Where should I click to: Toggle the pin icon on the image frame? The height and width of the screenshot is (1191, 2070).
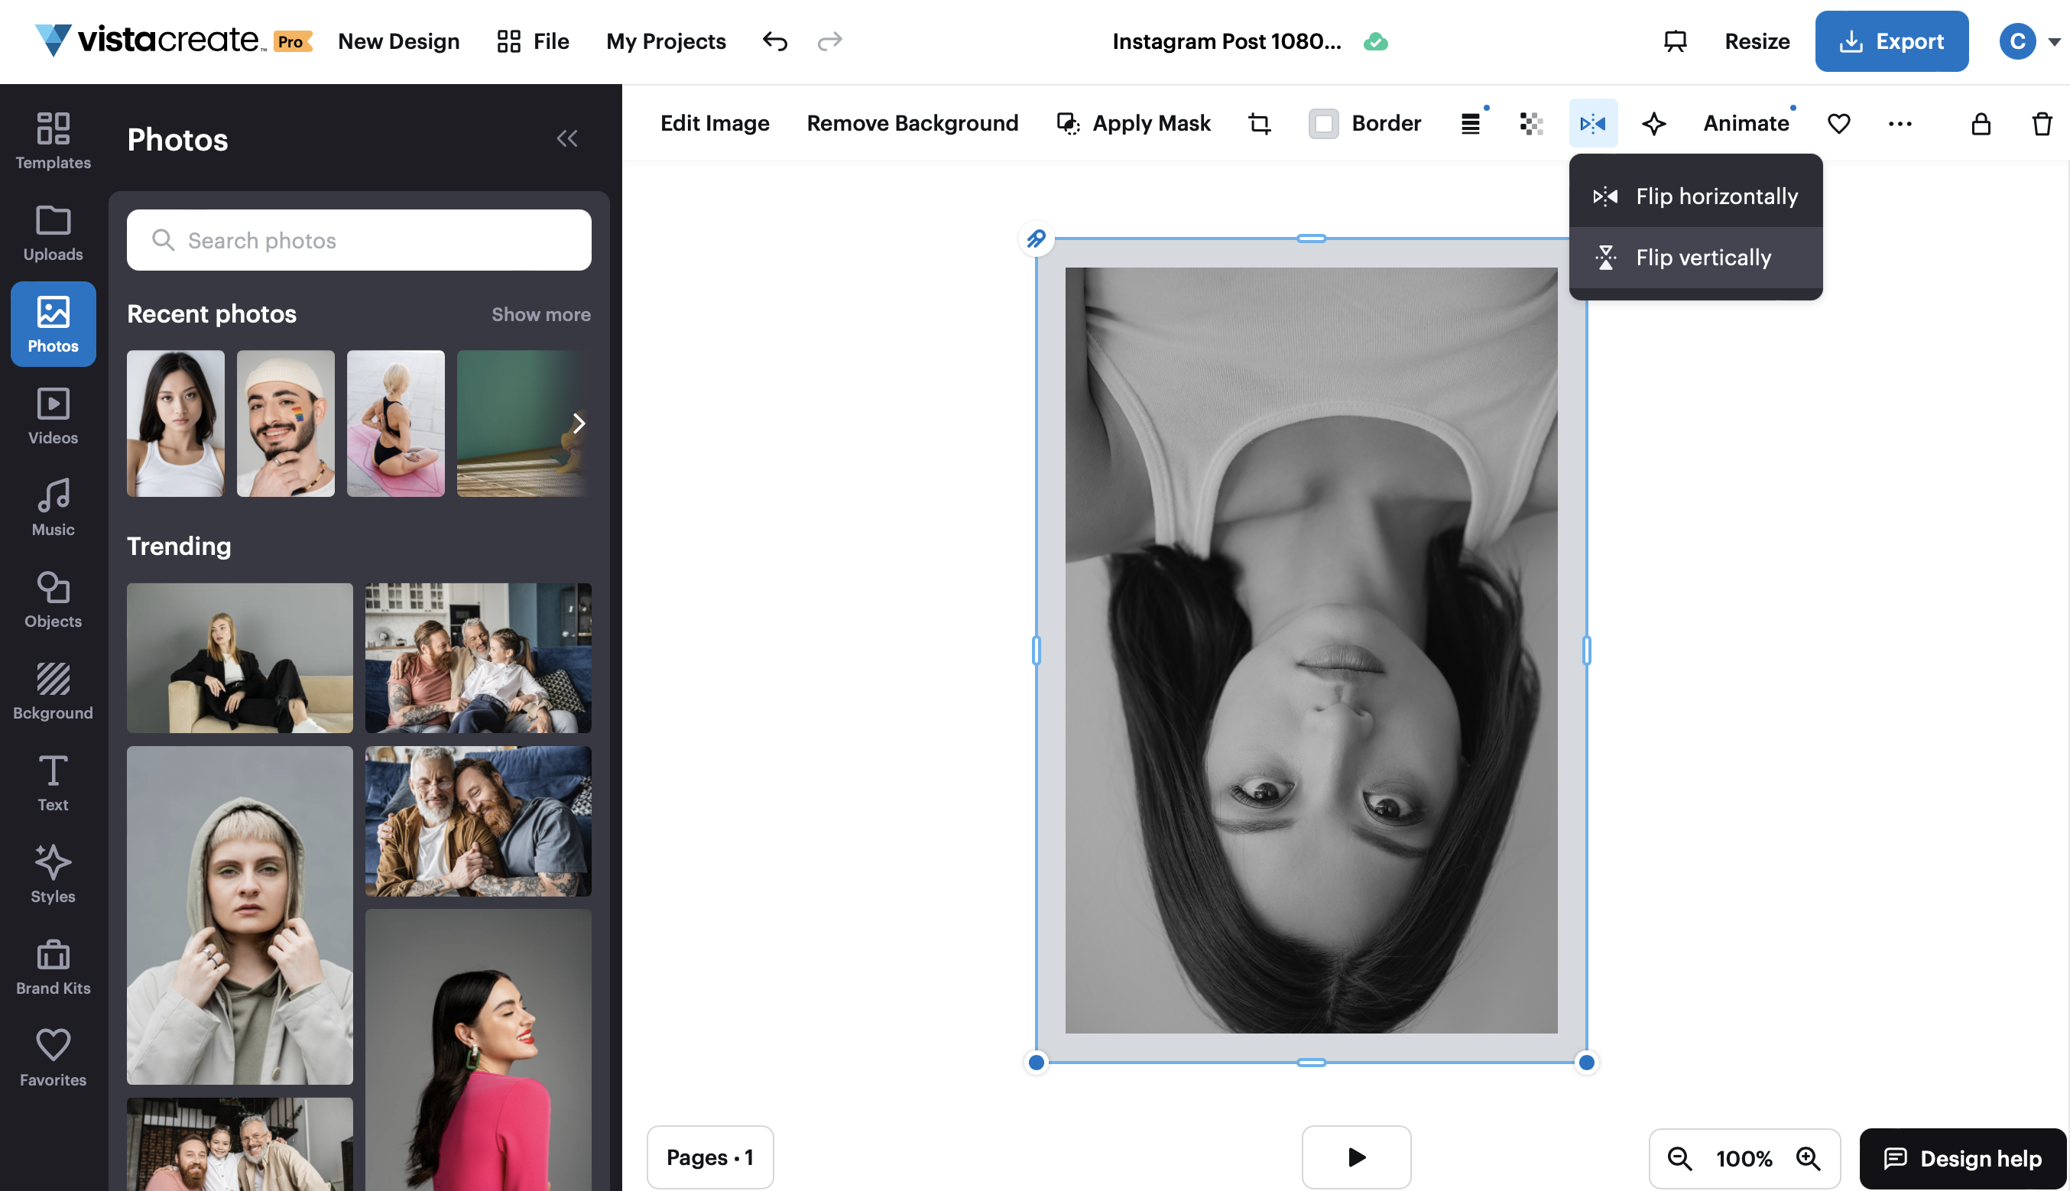[x=1036, y=239]
